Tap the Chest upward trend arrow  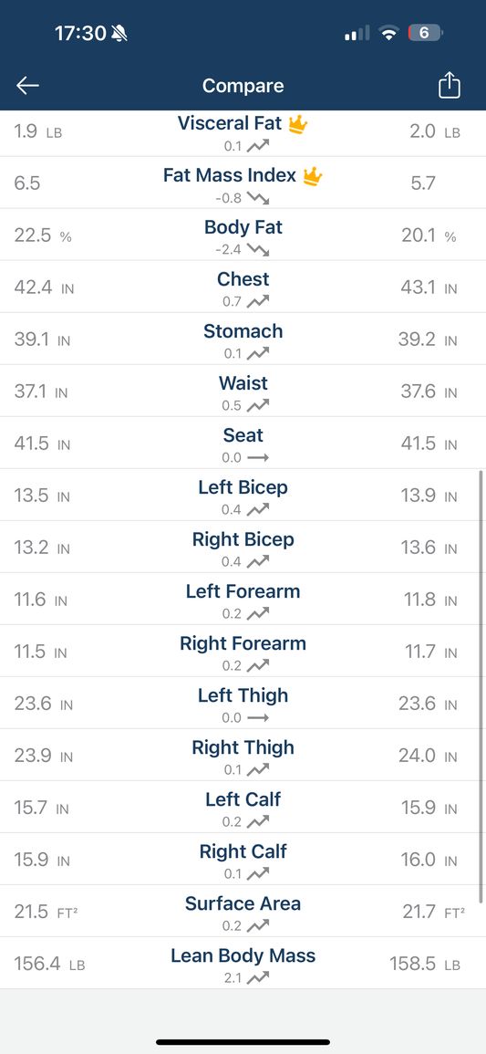pyautogui.click(x=258, y=302)
